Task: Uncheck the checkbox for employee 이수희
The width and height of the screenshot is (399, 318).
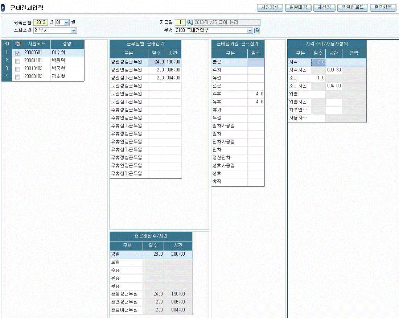Action: point(17,53)
